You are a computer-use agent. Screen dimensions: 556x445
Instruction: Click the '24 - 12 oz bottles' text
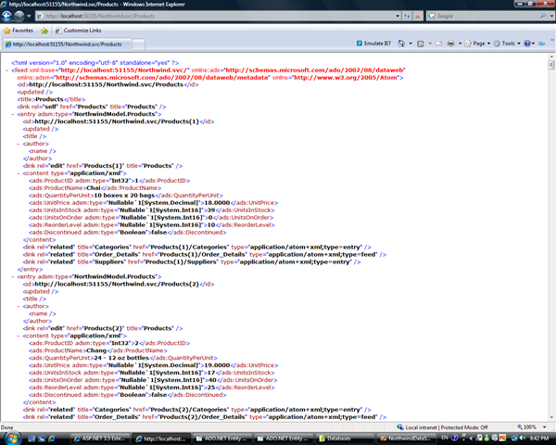[121, 358]
